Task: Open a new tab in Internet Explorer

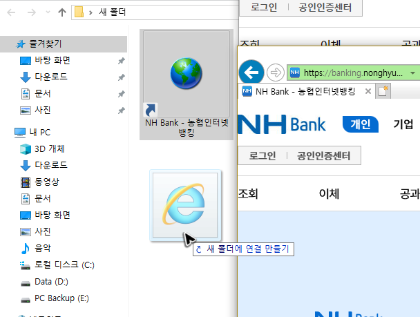Action: tap(383, 91)
